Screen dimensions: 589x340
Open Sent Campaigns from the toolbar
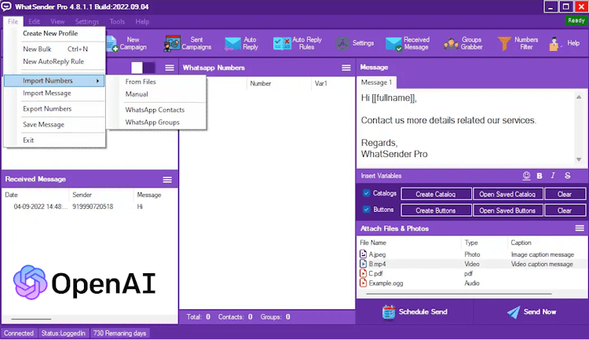(x=188, y=44)
